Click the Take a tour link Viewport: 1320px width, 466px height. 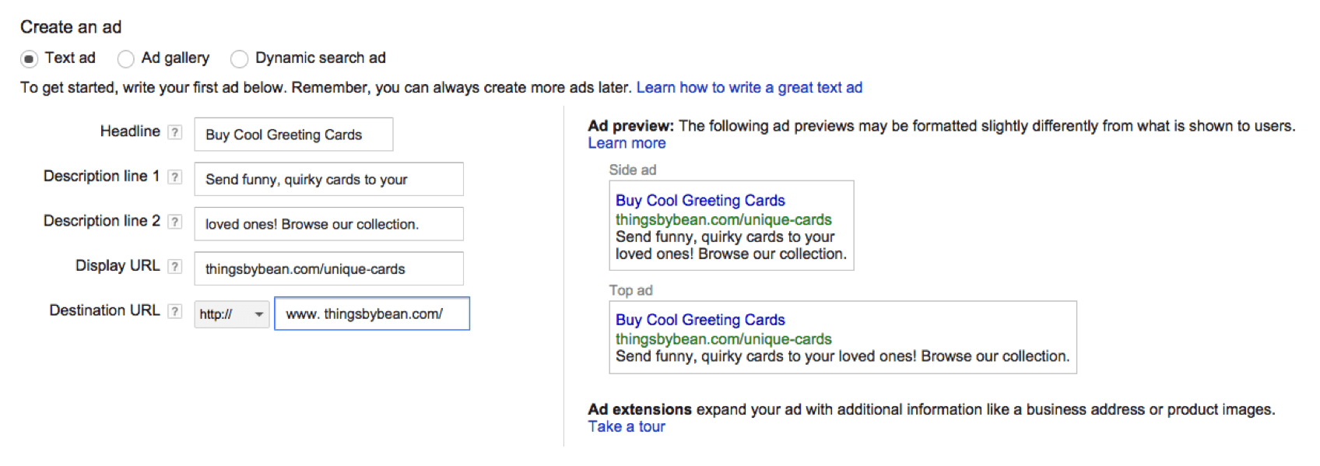click(627, 426)
